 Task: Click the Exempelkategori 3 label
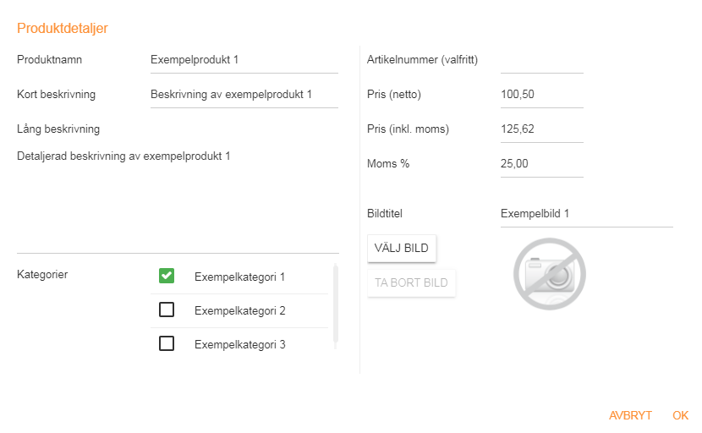(x=240, y=344)
